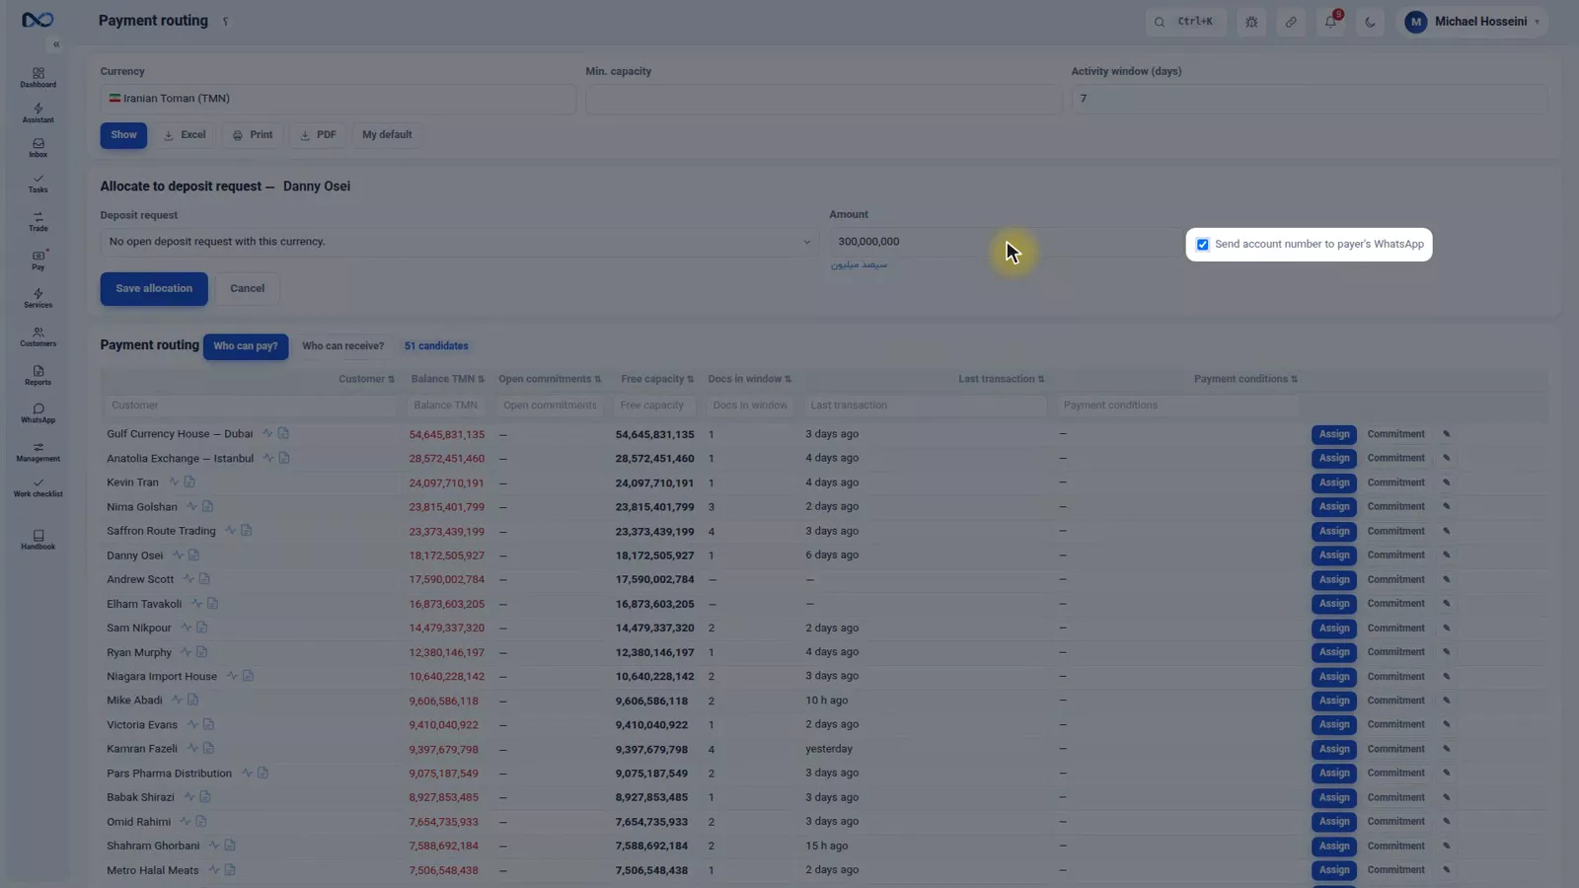Open the Deposit request dropdown
The height and width of the screenshot is (888, 1579).
point(460,242)
